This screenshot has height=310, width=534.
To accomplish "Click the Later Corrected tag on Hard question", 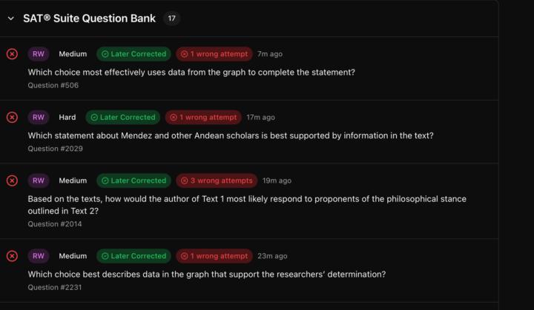I will (122, 117).
